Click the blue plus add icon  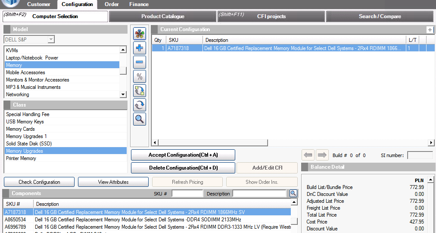pyautogui.click(x=140, y=48)
